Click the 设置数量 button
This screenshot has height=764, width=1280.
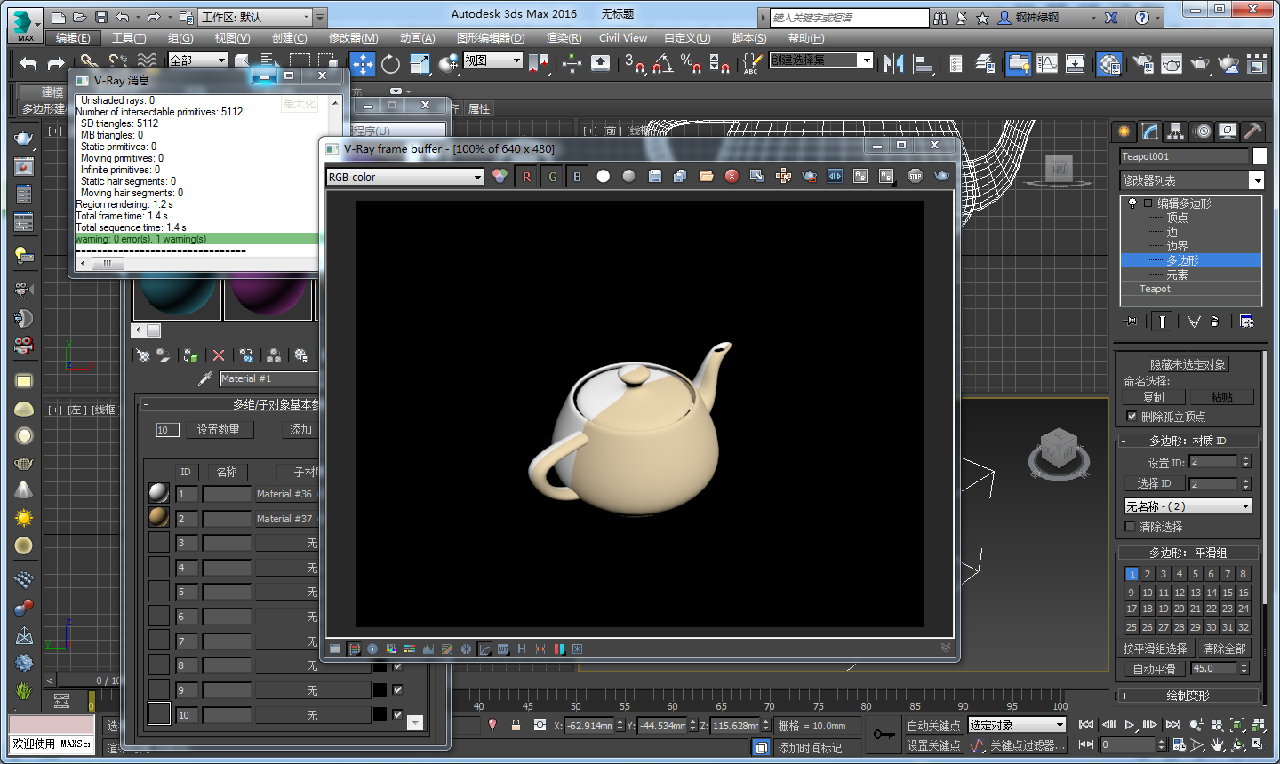tap(218, 429)
